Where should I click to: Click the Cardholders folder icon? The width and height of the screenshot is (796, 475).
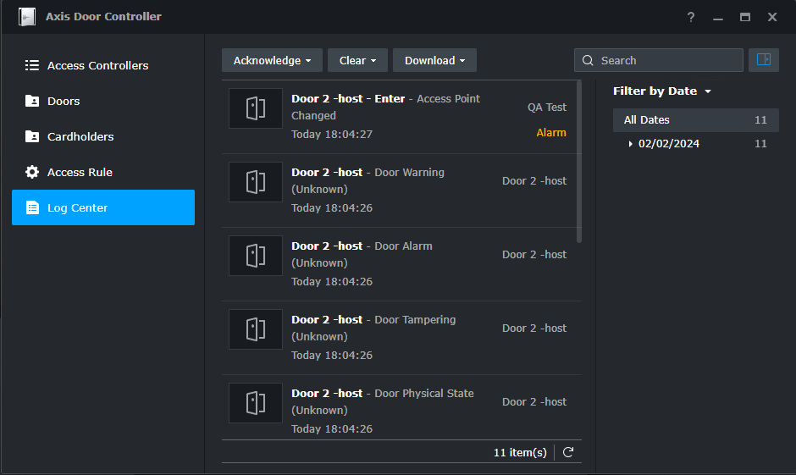pyautogui.click(x=32, y=136)
